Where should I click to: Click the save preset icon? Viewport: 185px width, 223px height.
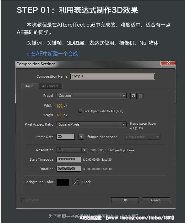coord(133,96)
